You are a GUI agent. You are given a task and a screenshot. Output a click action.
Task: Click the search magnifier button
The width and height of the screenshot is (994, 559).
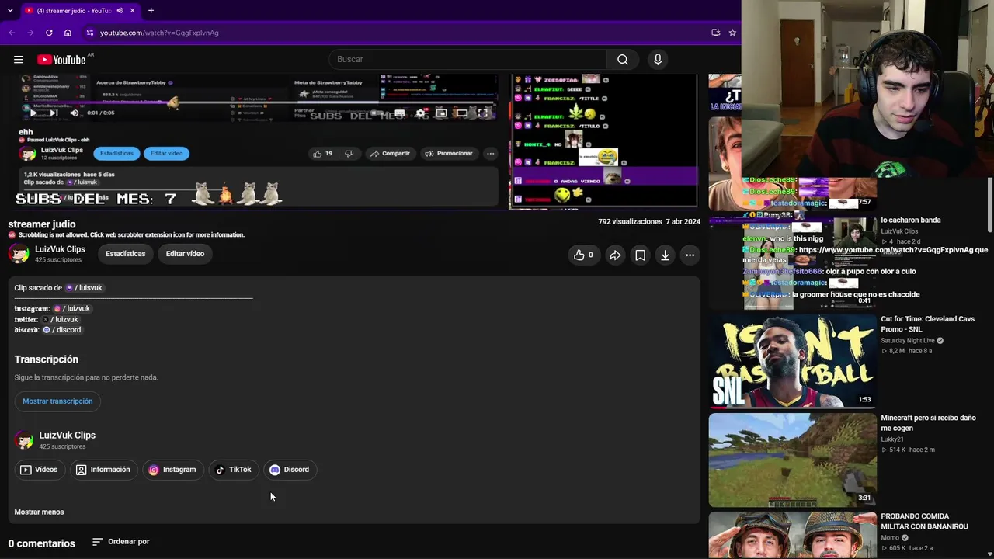tap(623, 60)
